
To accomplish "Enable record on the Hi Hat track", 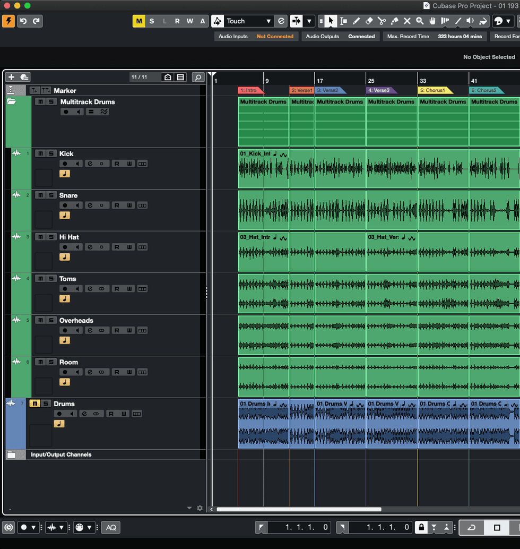I will pos(66,247).
